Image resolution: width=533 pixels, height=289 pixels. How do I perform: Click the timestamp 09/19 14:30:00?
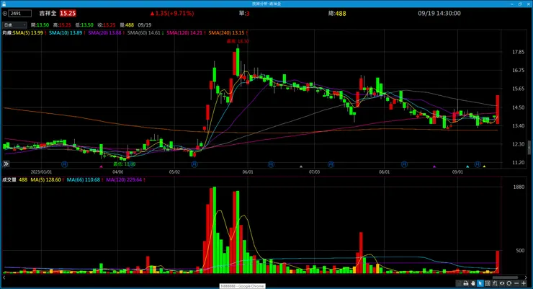coord(439,13)
